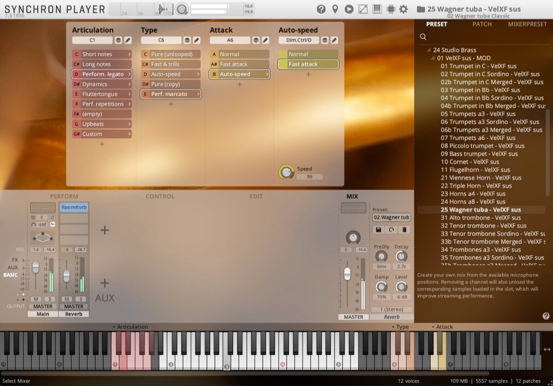Mute the Main mixer channel

tap(35, 299)
